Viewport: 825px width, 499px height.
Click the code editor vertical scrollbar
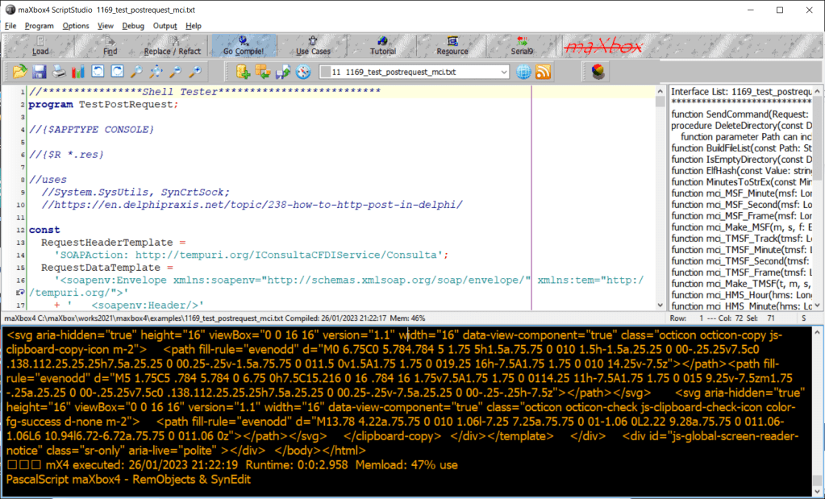click(x=660, y=202)
